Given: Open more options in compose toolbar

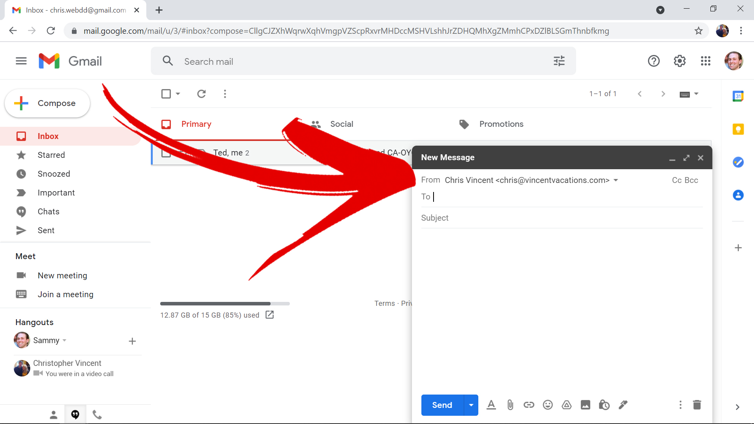Looking at the screenshot, I should 681,405.
